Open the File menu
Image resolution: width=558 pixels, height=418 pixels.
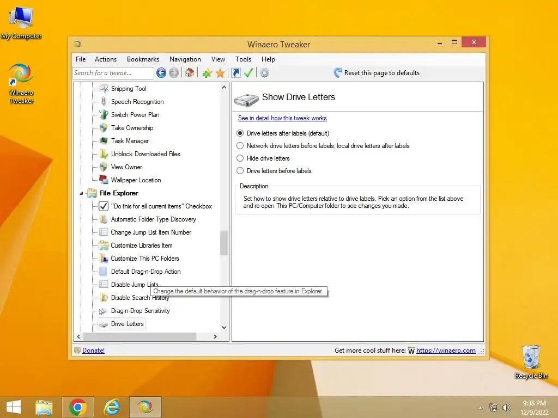[81, 59]
